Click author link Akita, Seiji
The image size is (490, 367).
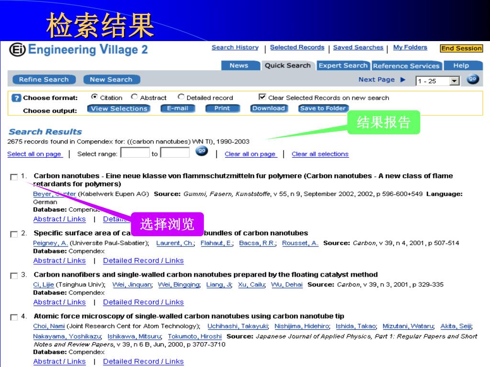click(x=456, y=326)
